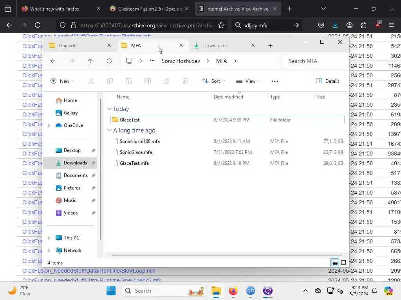Refresh the MFA folder view

coord(109,61)
